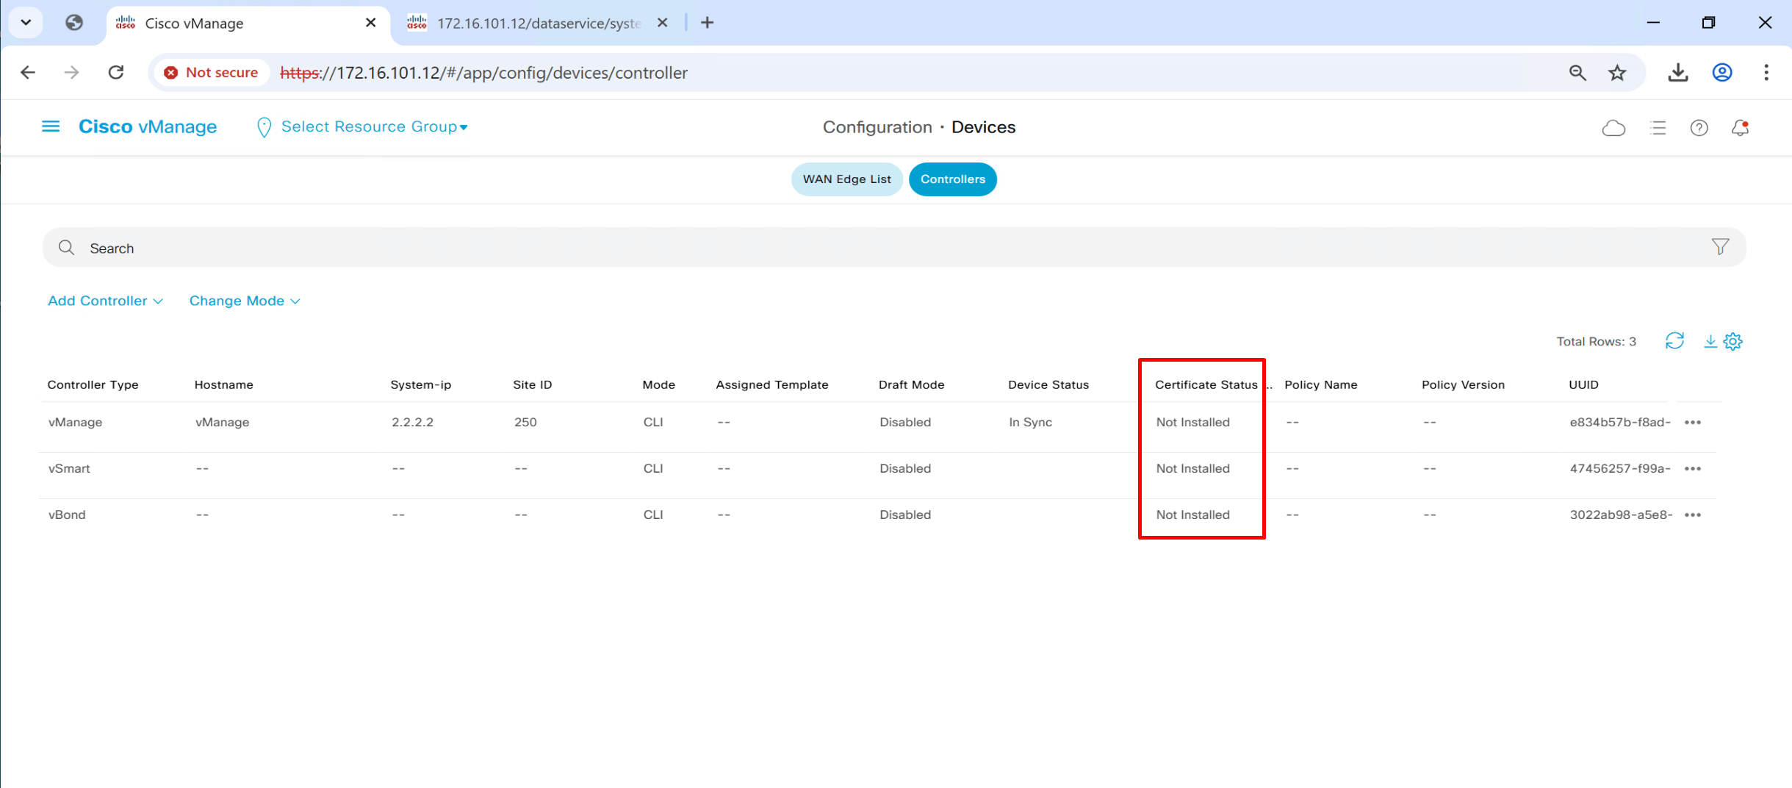
Task: Open Select Resource Group dropdown
Action: coord(373,126)
